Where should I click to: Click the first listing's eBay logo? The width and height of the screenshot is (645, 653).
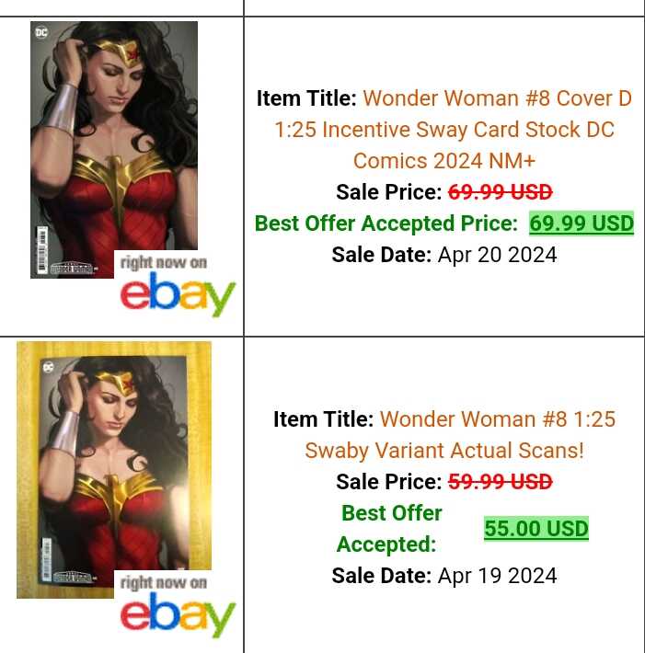[x=178, y=294]
